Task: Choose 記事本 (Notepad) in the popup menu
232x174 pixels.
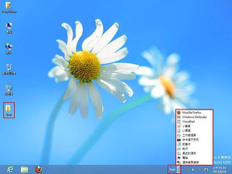Action: coord(194,144)
